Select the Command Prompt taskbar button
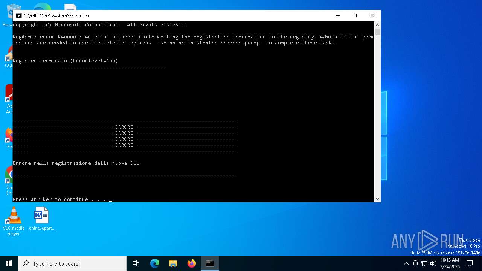 (x=210, y=263)
